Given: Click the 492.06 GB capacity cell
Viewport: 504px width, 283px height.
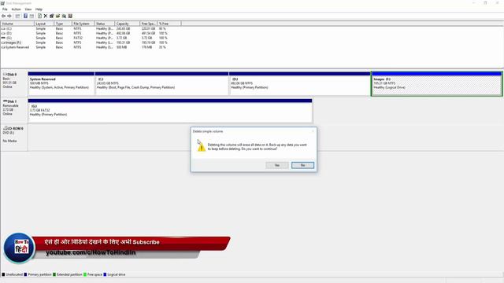Looking at the screenshot, I should (123, 33).
